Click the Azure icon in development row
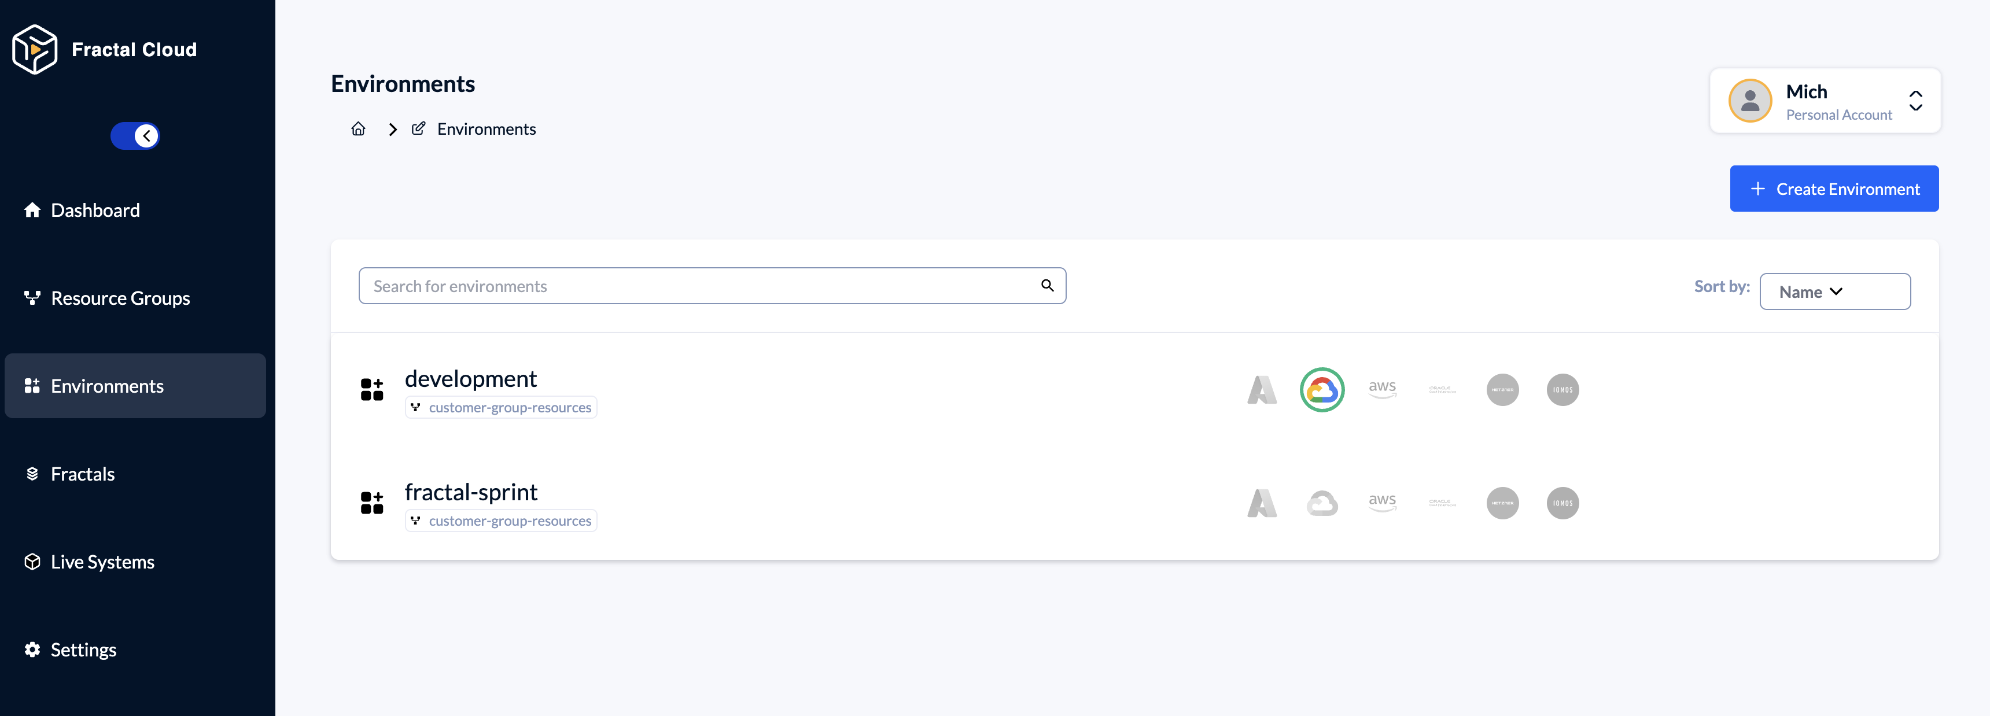Viewport: 1990px width, 716px height. click(x=1262, y=389)
